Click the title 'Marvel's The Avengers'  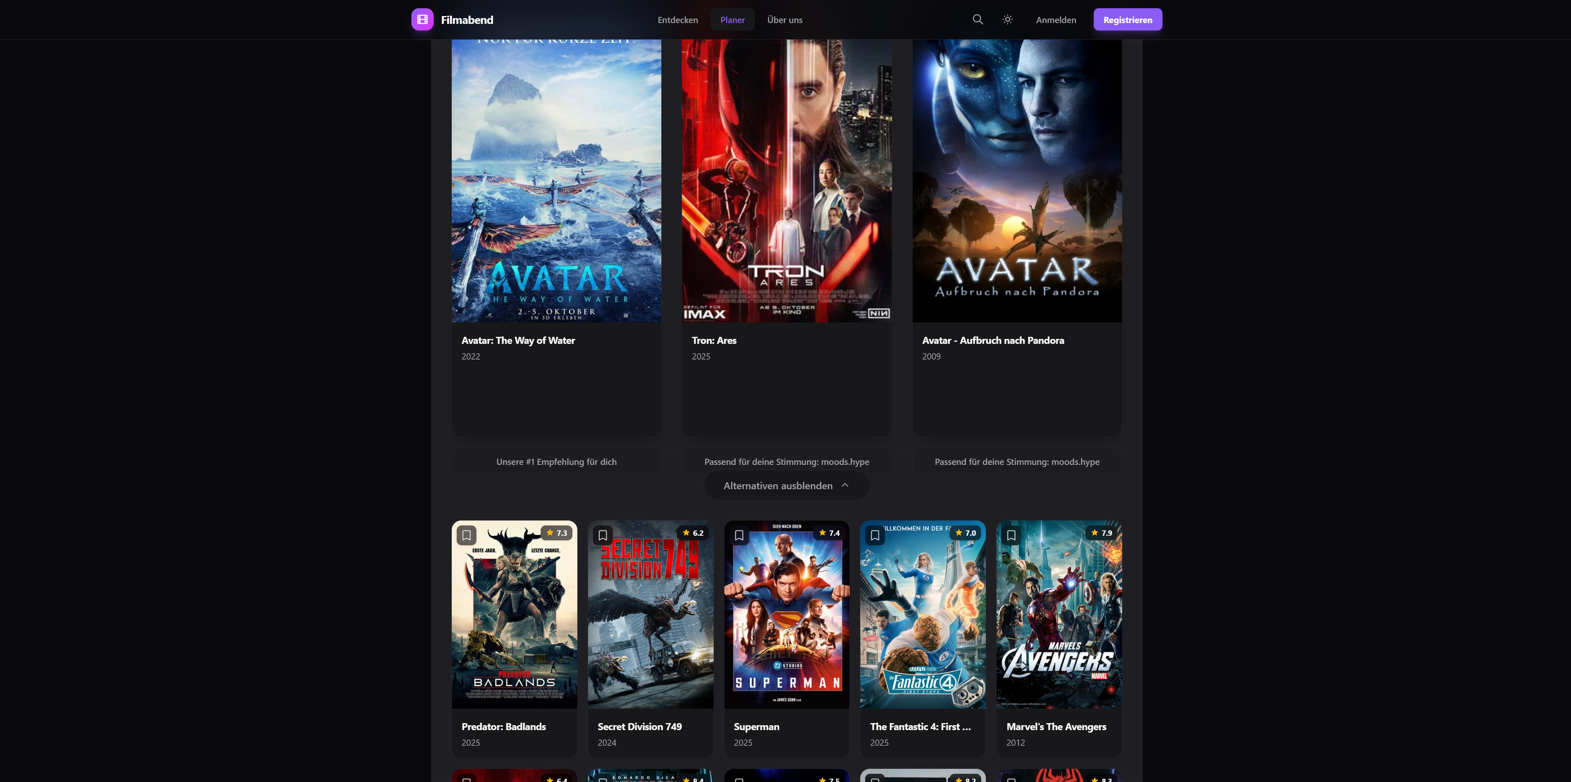point(1056,726)
